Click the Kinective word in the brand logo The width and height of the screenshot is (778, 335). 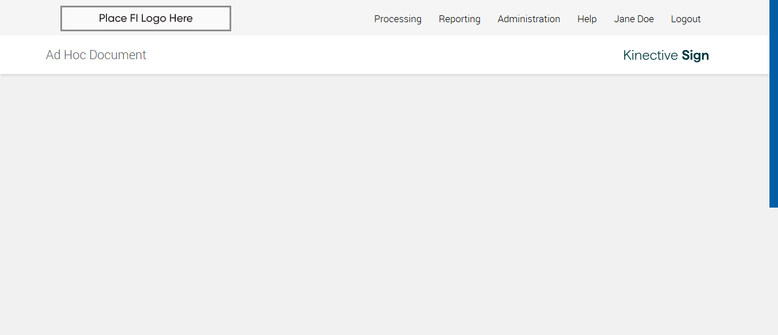650,55
